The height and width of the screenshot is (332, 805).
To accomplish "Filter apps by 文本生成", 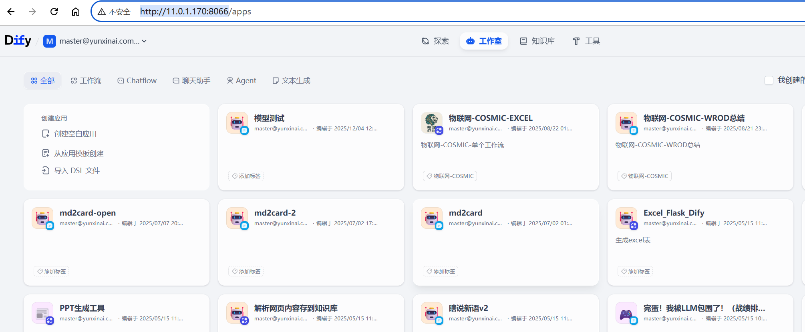I will (291, 80).
